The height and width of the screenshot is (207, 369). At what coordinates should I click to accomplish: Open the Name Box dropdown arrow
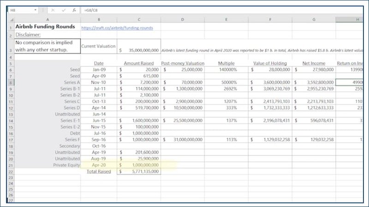[36, 10]
